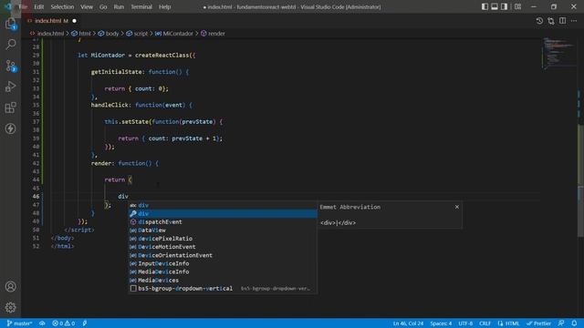584x328 pixels.
Task: Open the Edit menu
Action: click(x=38, y=6)
